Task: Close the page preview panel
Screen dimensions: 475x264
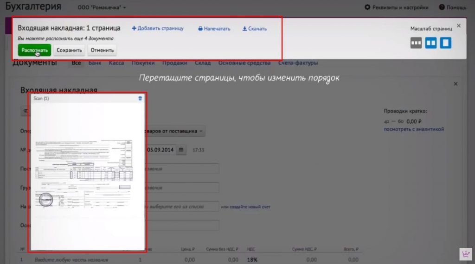Action: point(459,25)
